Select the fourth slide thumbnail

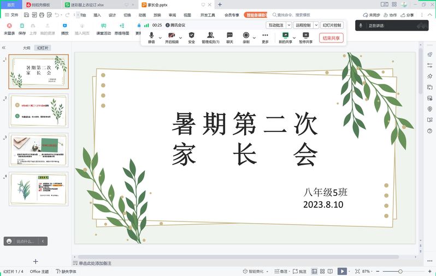point(39,189)
